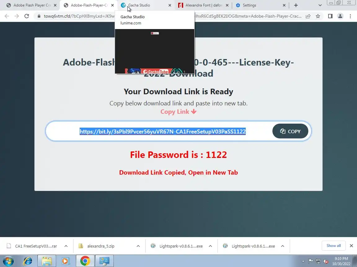Image resolution: width=357 pixels, height=267 pixels.
Task: Expand options for second Lightspark exe
Action: 283,246
